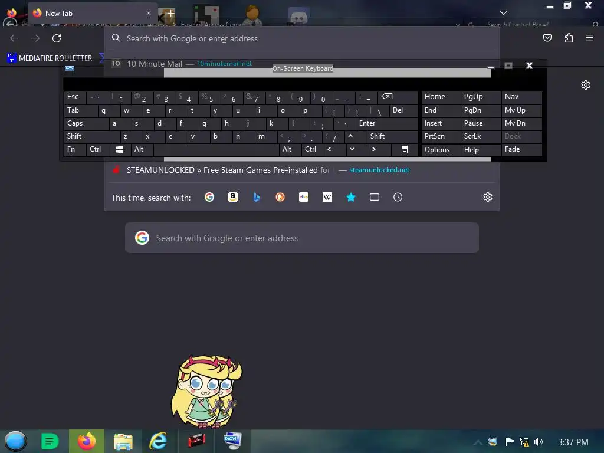
Task: Search bookmarks with star icon
Action: tap(350, 197)
